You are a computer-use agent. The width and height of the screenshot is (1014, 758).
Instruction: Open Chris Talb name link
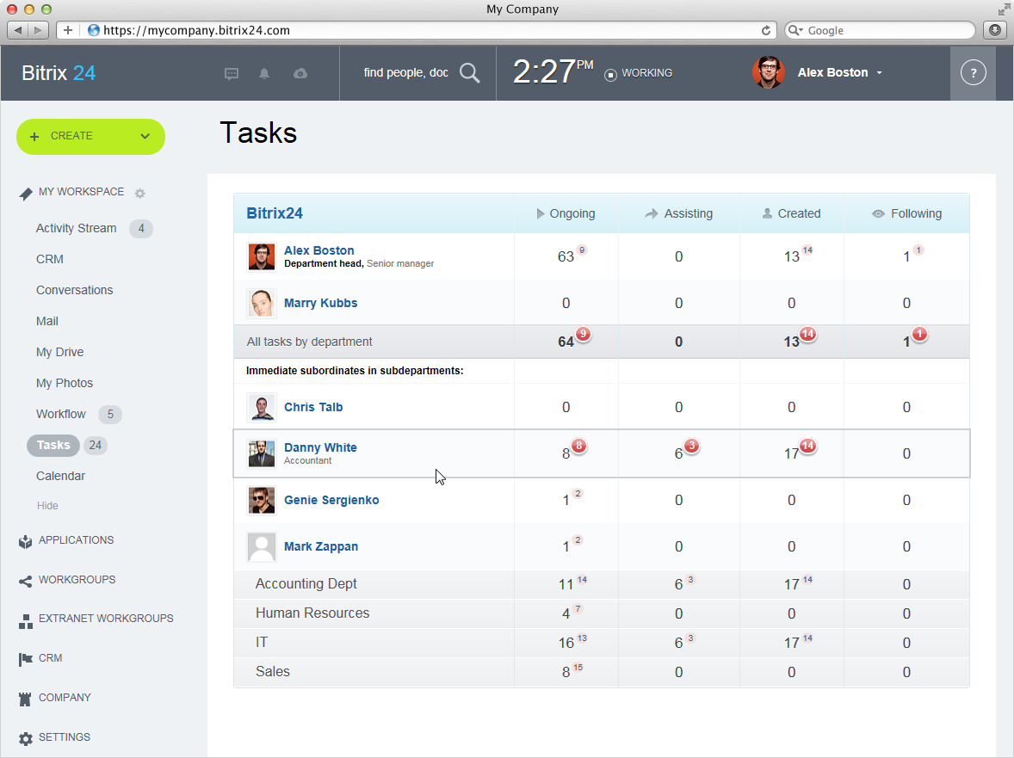[313, 407]
